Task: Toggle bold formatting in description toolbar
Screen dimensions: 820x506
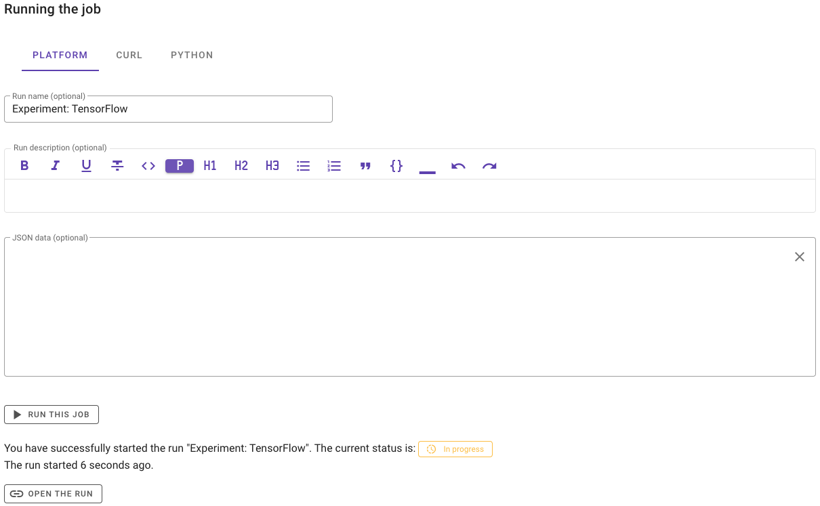Action: point(24,166)
